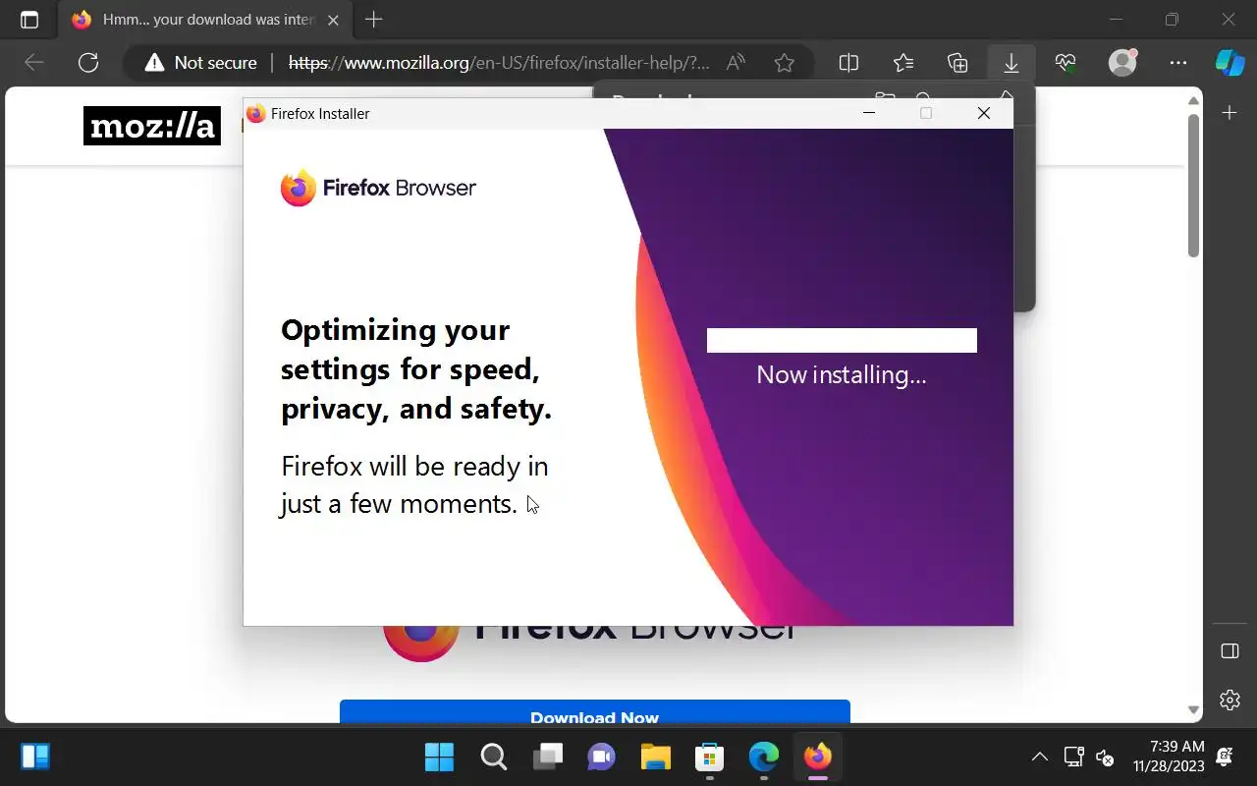Toggle Edge sidebar visibility icon

1230,651
